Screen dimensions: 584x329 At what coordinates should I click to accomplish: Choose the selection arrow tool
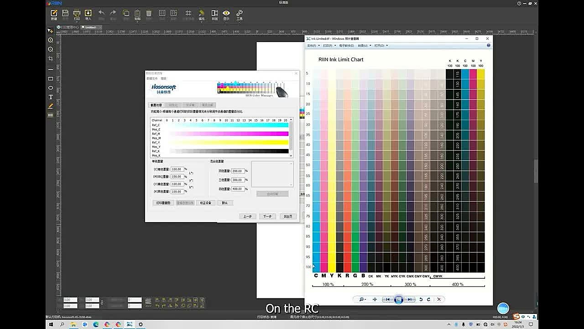[x=51, y=31]
